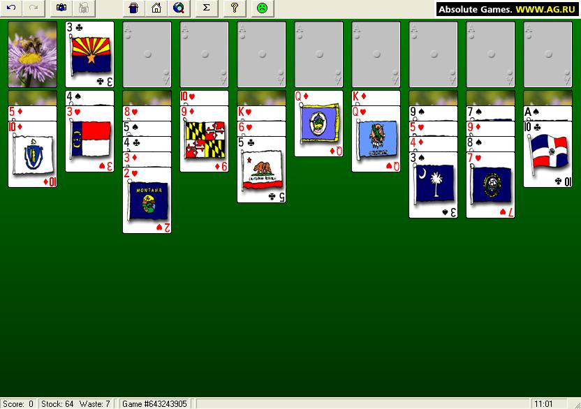Select the Queen of hearts card
Screen dimensions: 581x409
pyautogui.click(x=376, y=139)
